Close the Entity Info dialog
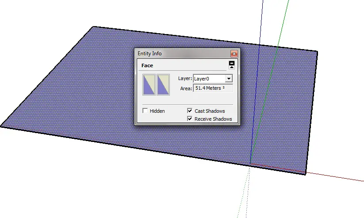Image resolution: width=364 pixels, height=218 pixels. [234, 54]
